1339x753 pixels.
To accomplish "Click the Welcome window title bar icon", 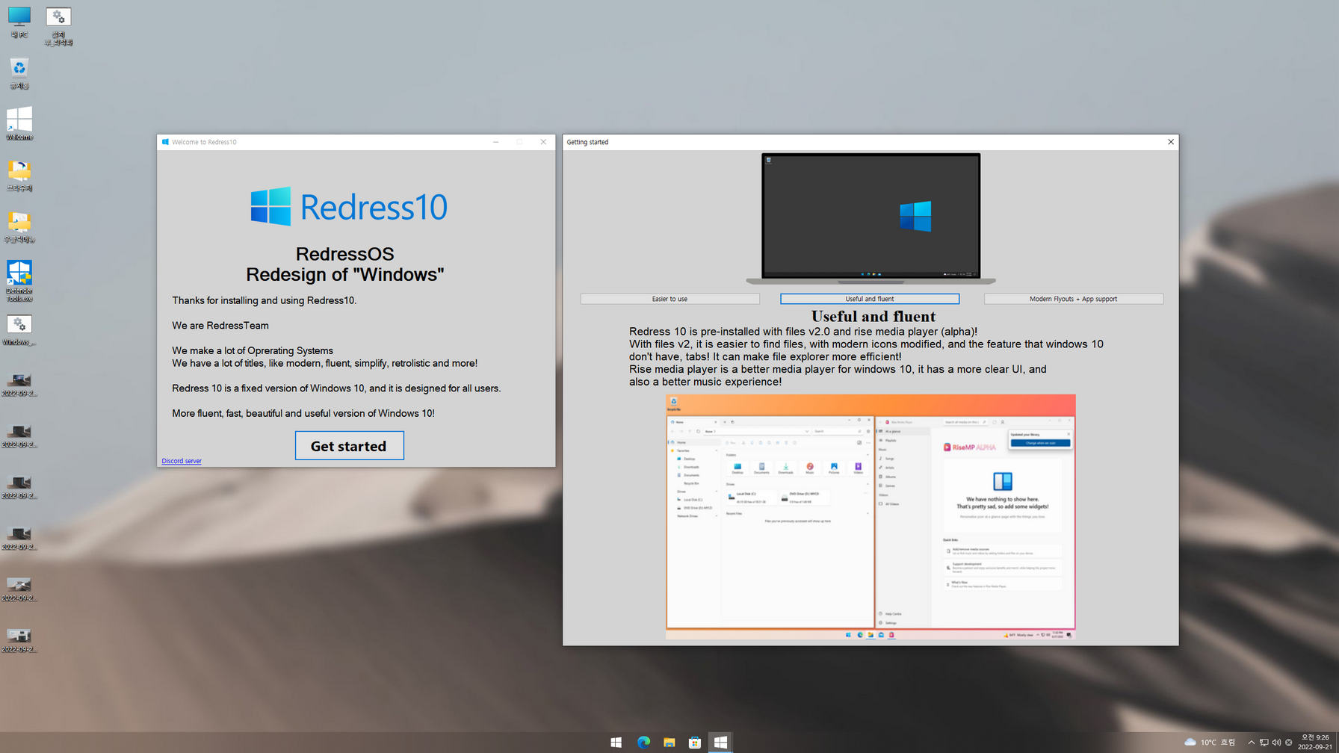I will 165,142.
